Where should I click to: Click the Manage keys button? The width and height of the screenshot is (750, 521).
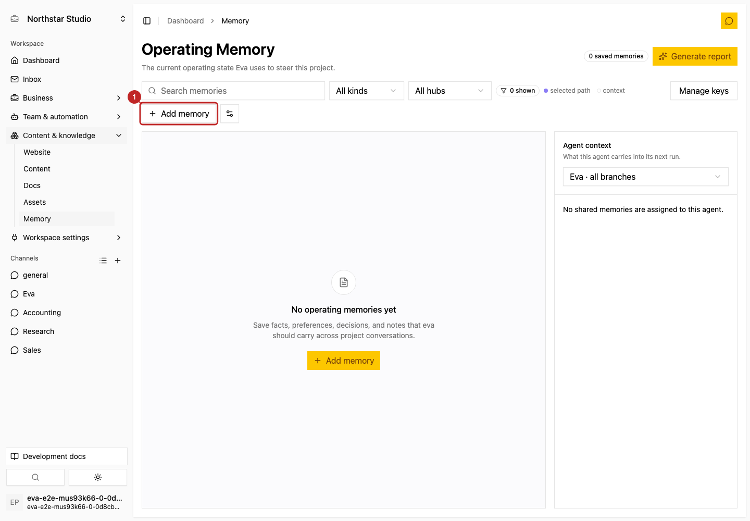click(x=704, y=91)
